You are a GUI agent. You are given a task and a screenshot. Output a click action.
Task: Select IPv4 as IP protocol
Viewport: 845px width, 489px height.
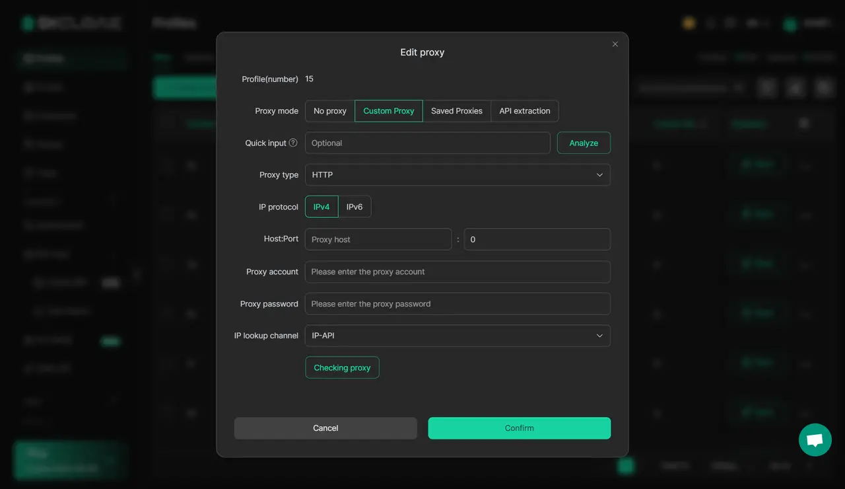click(x=321, y=207)
